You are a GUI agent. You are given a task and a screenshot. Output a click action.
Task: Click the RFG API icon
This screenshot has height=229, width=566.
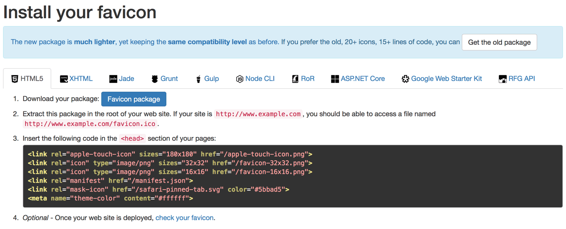click(502, 79)
